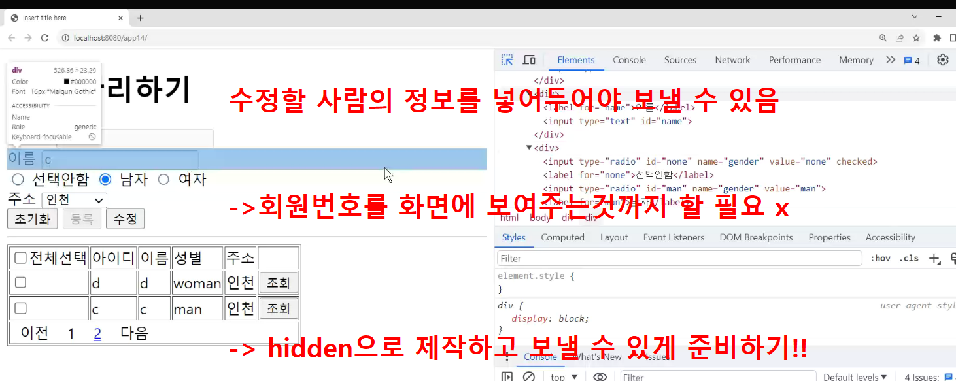Open the console context selector 'top'

tap(564, 377)
